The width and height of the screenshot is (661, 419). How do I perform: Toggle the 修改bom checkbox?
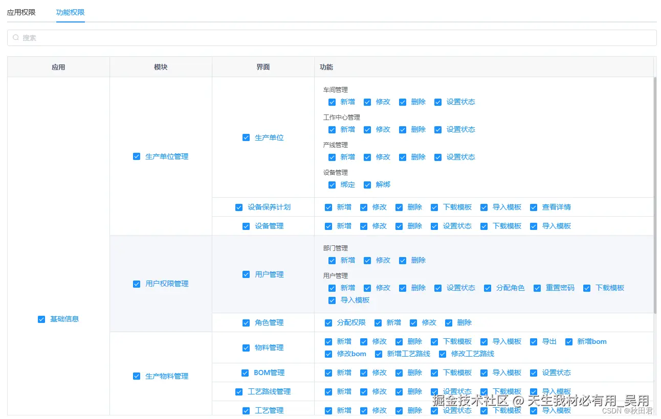pyautogui.click(x=328, y=354)
